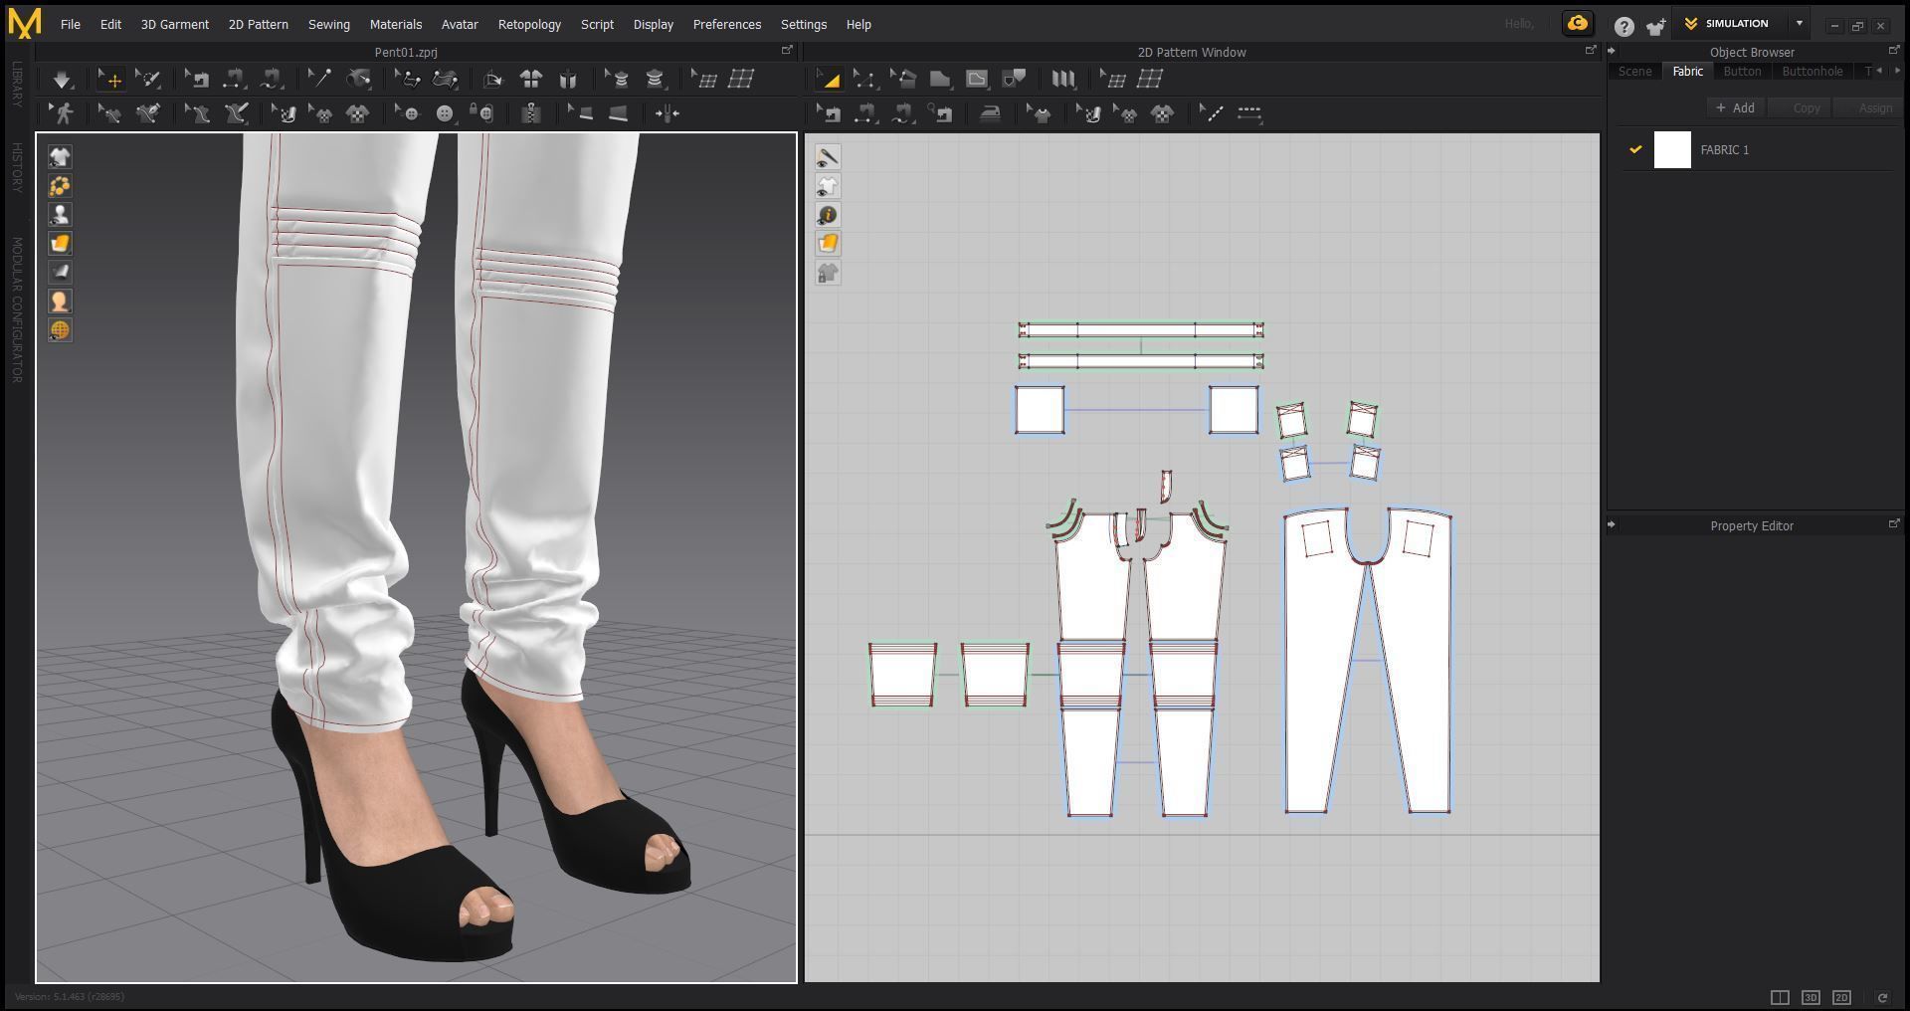
Task: Open the SIMULATION mode dropdown arrow
Action: (1799, 24)
